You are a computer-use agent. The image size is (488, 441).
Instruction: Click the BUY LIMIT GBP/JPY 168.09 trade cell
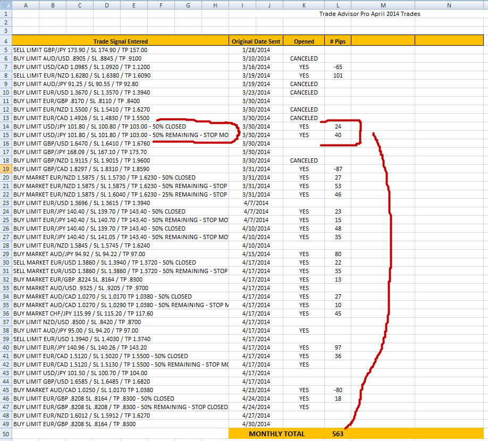point(121,152)
